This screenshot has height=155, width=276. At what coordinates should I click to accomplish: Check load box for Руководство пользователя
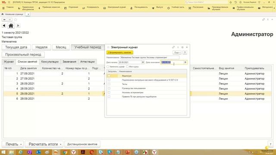coord(109,88)
